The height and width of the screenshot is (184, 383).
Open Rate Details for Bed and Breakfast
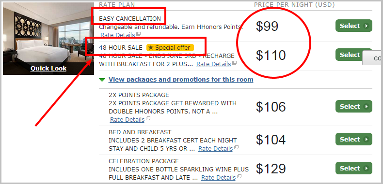(215, 148)
